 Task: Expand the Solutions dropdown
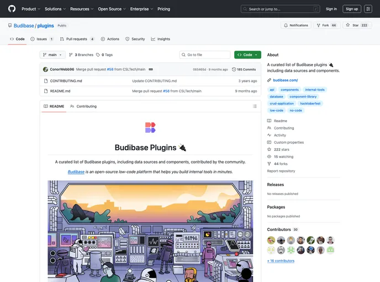pos(55,9)
